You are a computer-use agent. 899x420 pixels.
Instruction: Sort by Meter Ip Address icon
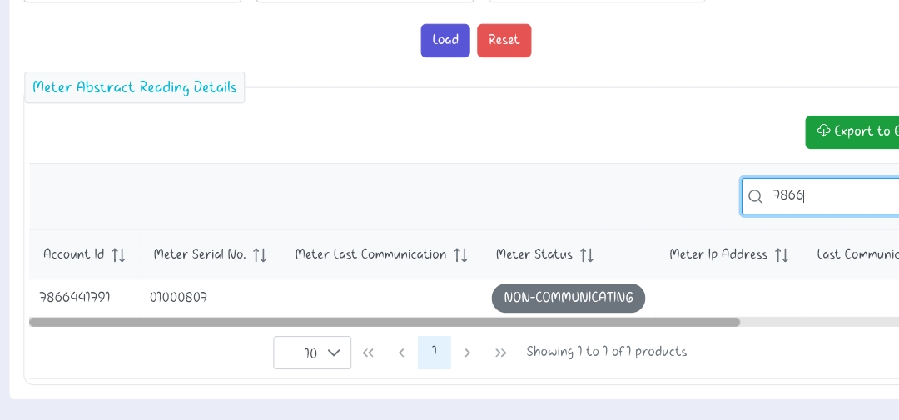click(782, 255)
